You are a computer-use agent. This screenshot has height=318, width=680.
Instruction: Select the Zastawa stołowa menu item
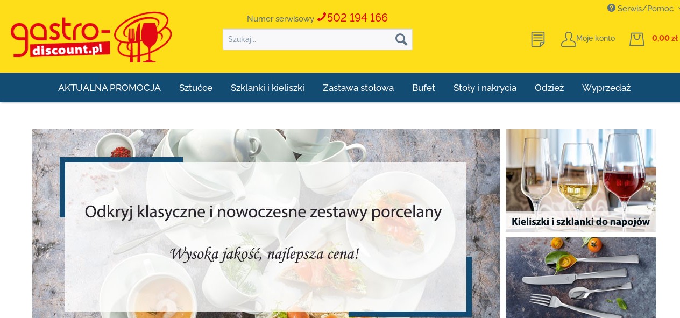(358, 88)
